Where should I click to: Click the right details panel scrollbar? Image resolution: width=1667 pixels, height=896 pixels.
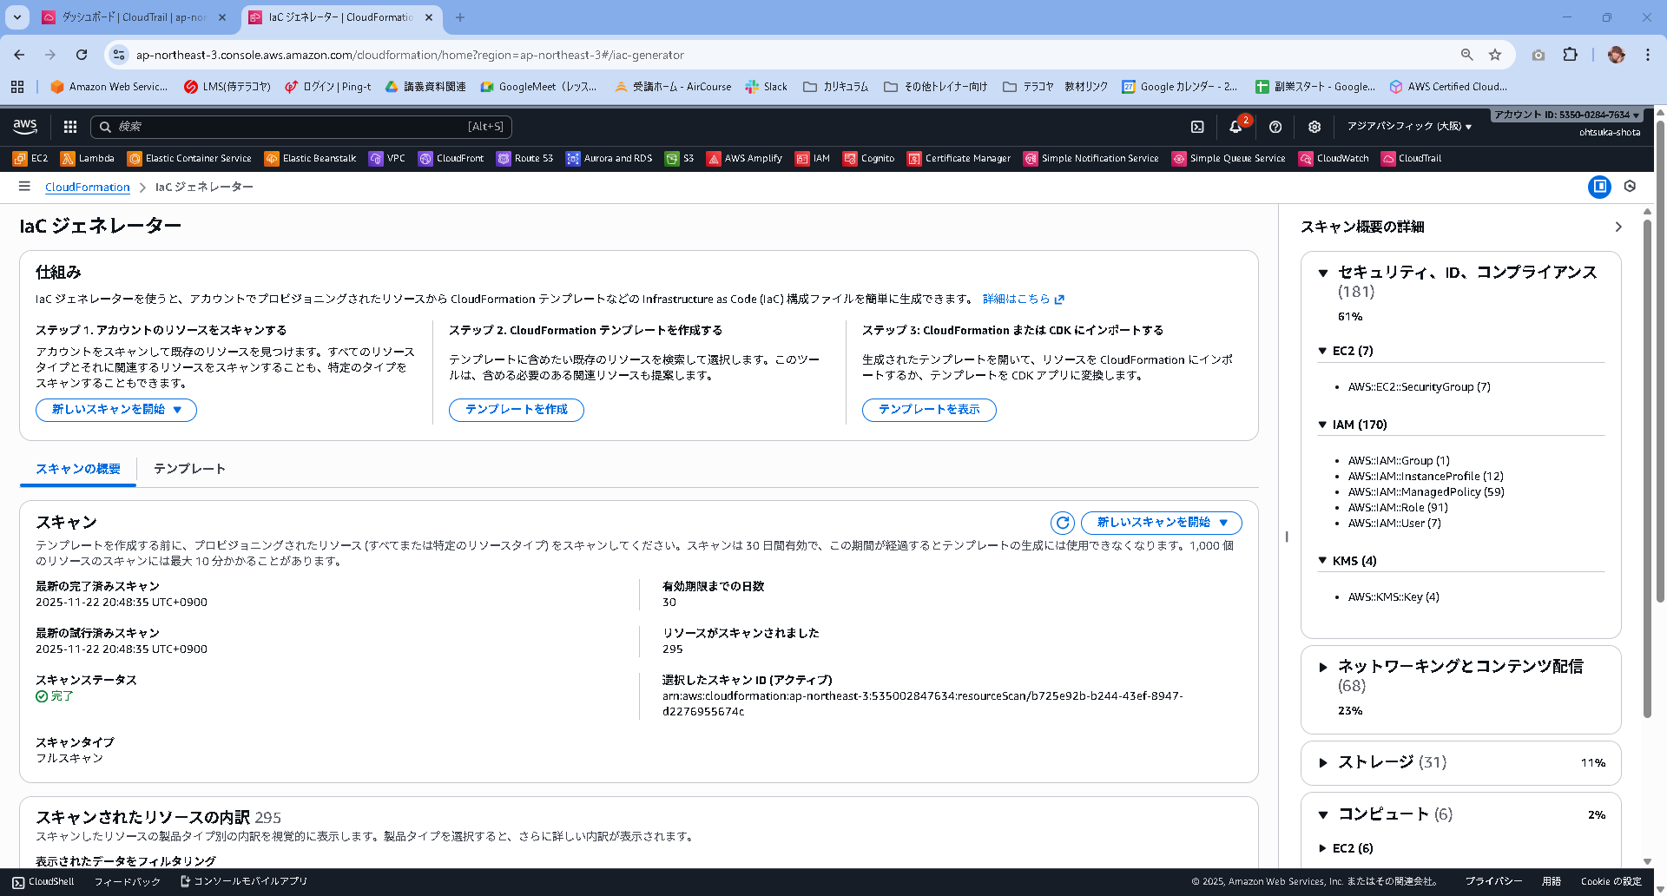pos(1647,469)
